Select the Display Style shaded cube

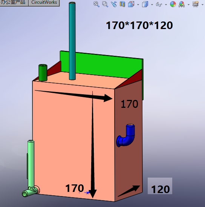[145, 4]
